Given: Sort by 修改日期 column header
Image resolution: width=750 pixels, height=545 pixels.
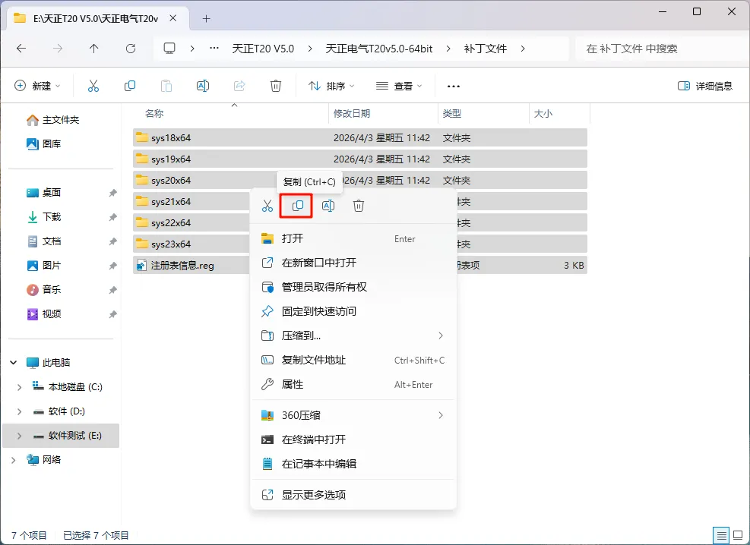Looking at the screenshot, I should (352, 114).
